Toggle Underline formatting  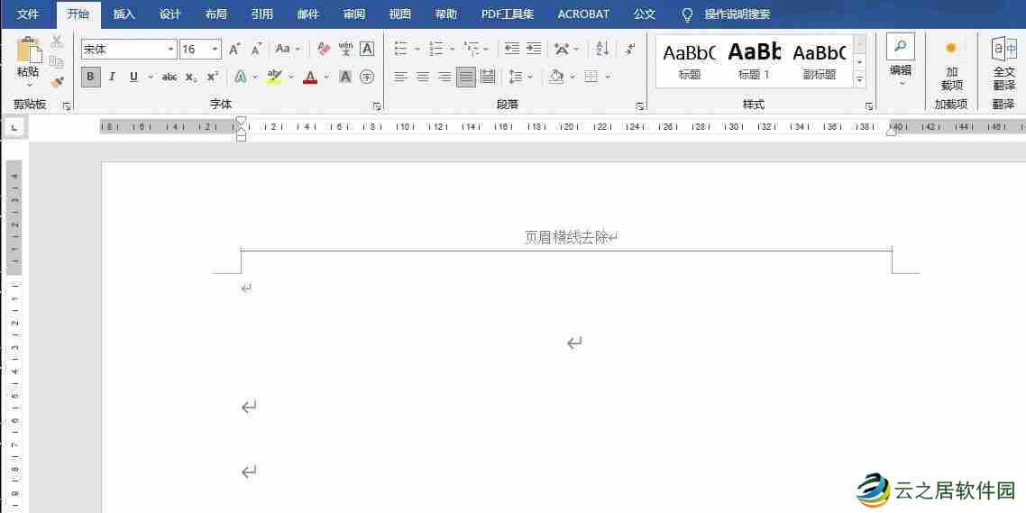(133, 78)
